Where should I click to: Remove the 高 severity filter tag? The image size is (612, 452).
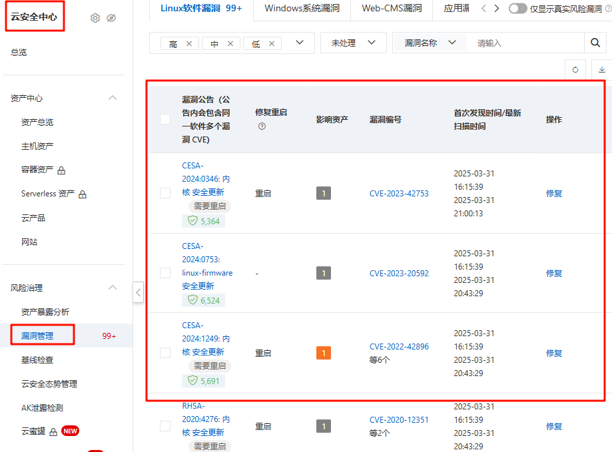pos(189,43)
